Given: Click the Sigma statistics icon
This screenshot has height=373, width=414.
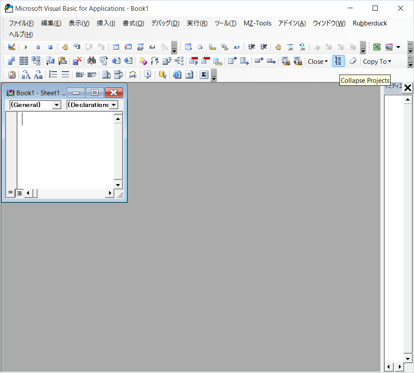Looking at the screenshot, I should click(x=204, y=75).
